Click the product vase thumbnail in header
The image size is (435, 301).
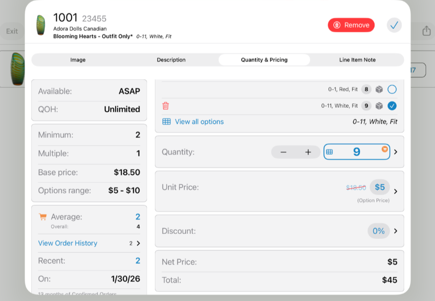coord(41,25)
